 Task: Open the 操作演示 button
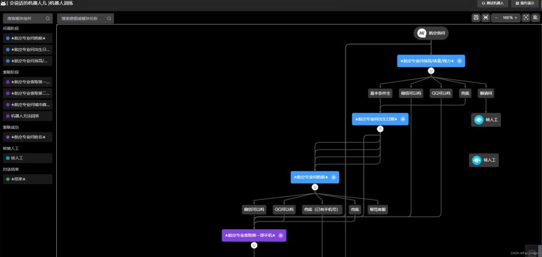click(x=524, y=3)
